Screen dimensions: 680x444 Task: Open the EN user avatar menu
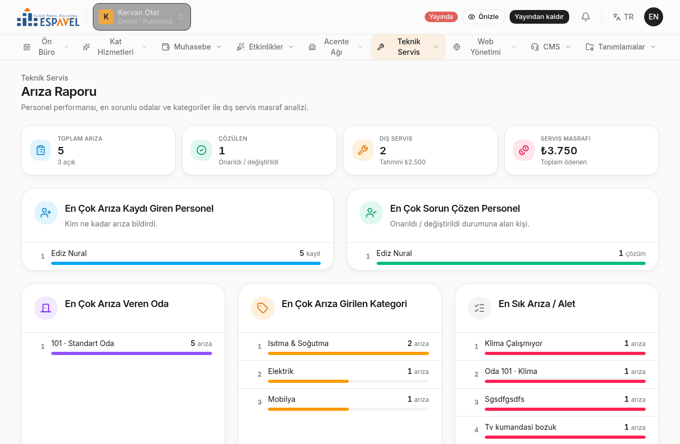(x=654, y=17)
